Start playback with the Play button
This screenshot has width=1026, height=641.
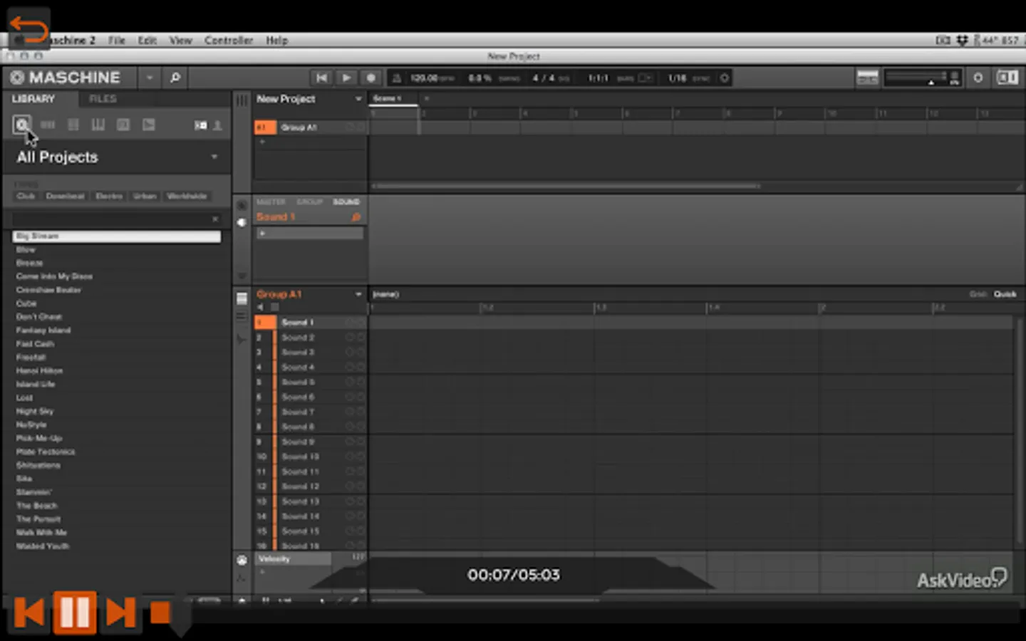346,78
